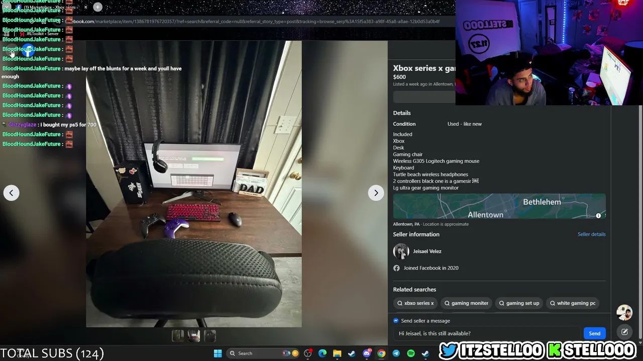Open OBS Studio from the taskbar
The width and height of the screenshot is (643, 361).
[x=308, y=353]
